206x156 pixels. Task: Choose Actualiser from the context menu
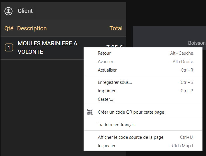point(107,70)
